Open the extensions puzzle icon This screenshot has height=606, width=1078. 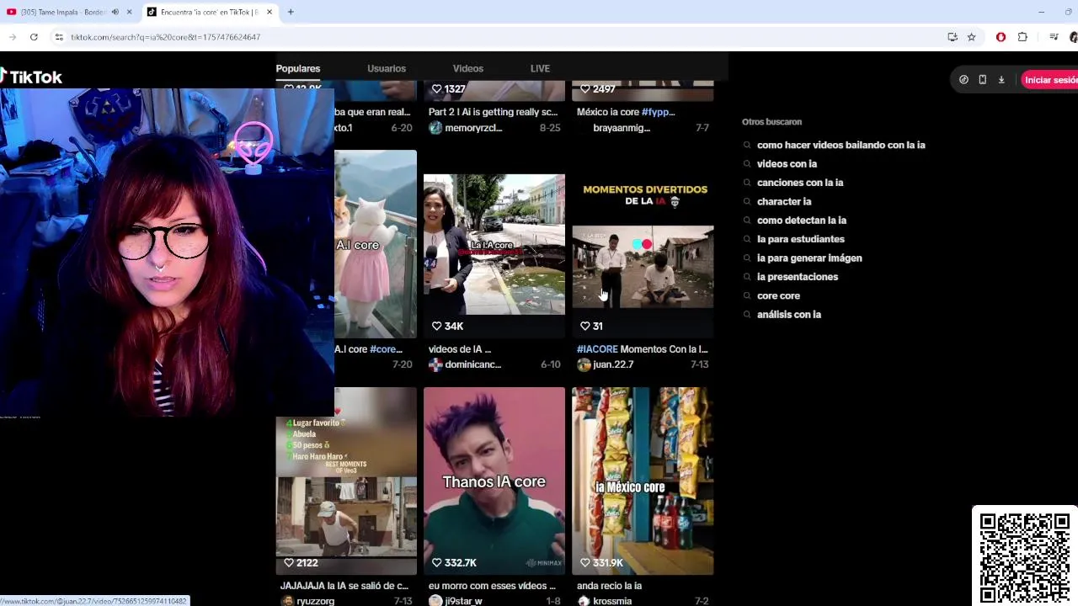coord(1022,37)
